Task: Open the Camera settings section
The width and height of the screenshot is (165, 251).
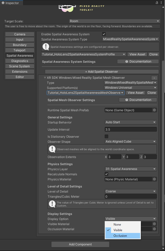Action: pos(20,34)
